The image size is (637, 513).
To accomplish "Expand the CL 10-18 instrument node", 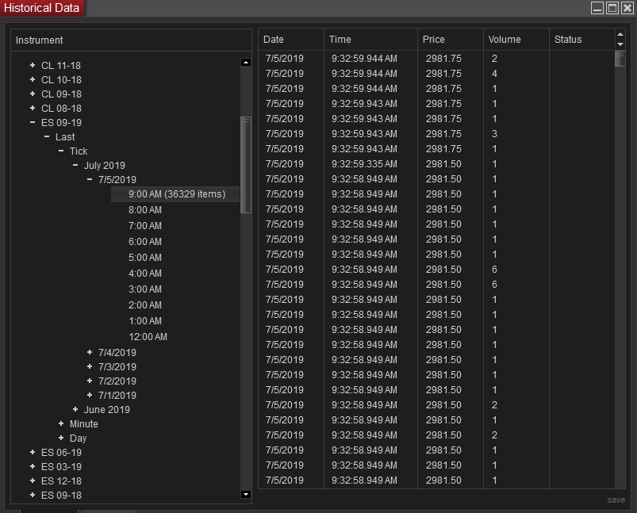I will click(x=33, y=79).
